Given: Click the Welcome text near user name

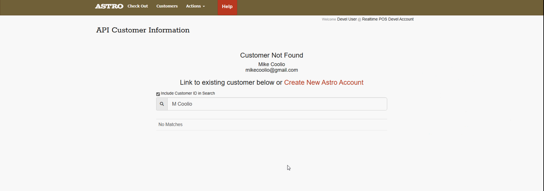Looking at the screenshot, I should click(x=329, y=19).
